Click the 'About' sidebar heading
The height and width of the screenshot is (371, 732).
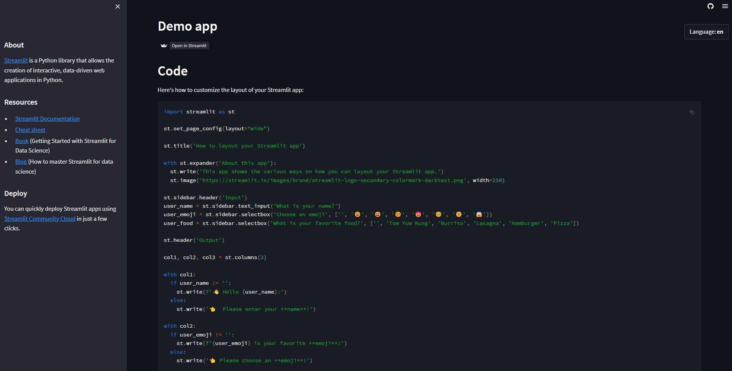click(14, 45)
